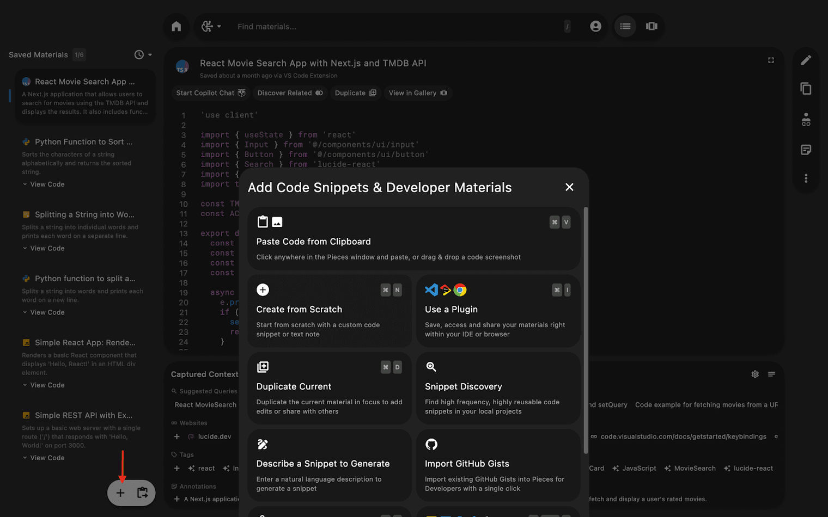
Task: Select Python Function to Sort material
Action: (84, 142)
